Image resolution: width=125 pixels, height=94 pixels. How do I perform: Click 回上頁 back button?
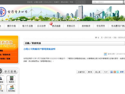point(98,72)
